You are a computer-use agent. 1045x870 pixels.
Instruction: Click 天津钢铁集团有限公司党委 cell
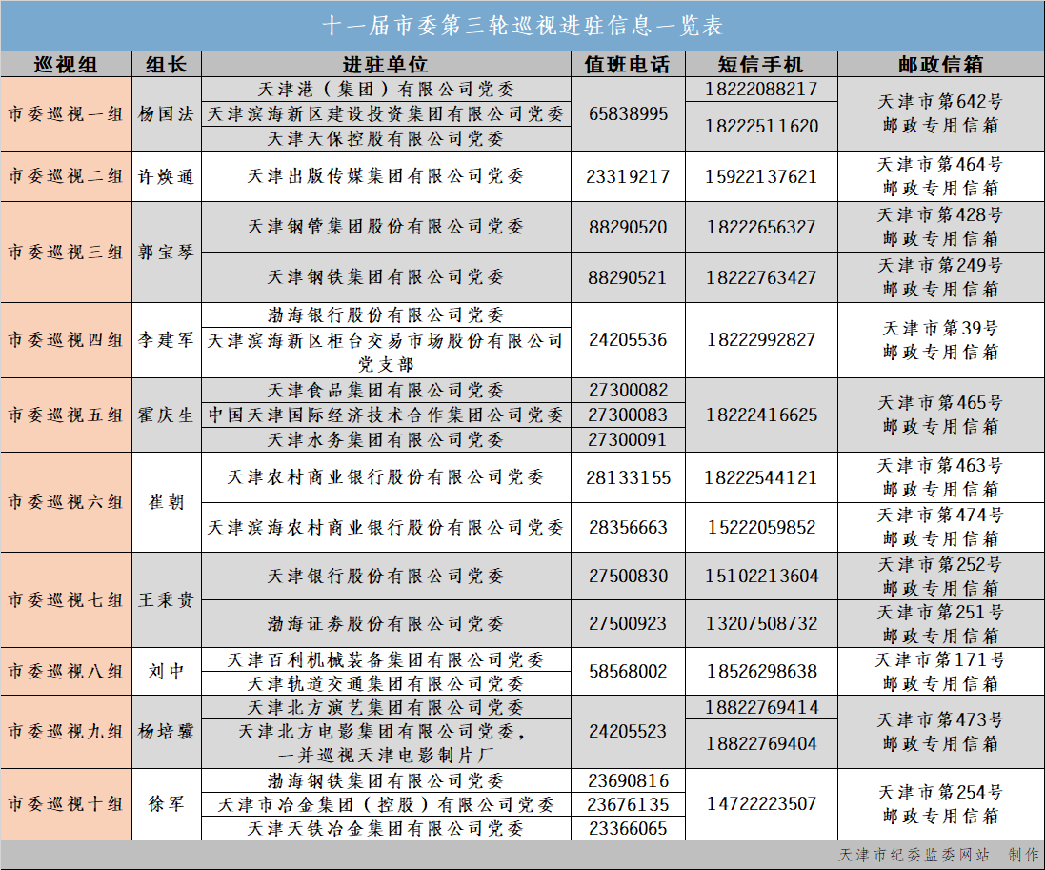tap(386, 277)
